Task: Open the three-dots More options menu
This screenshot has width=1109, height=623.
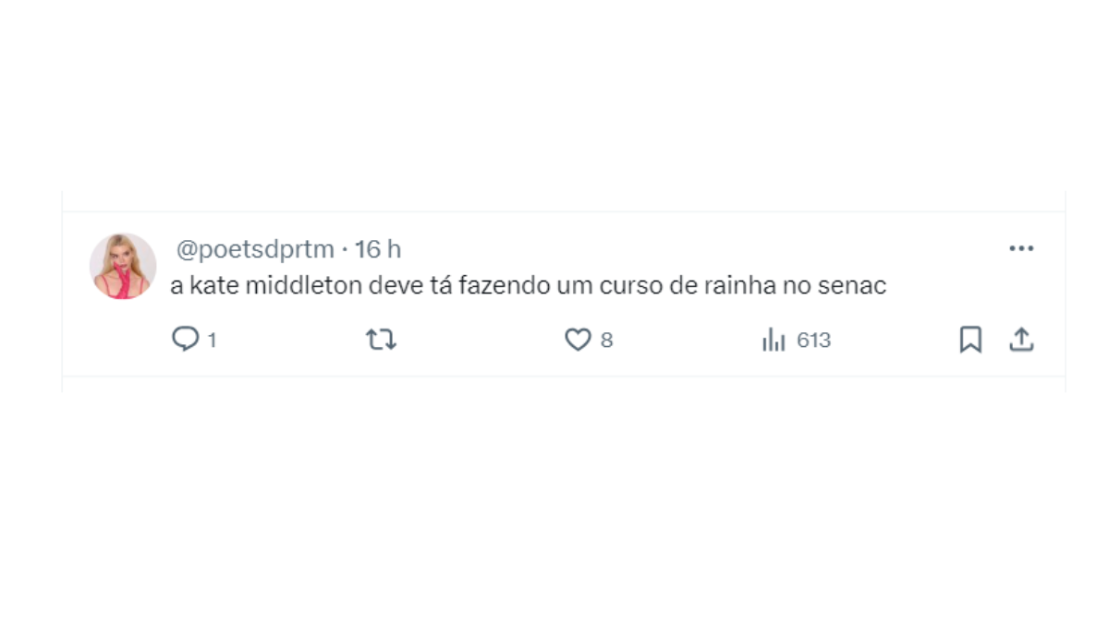Action: 1021,248
